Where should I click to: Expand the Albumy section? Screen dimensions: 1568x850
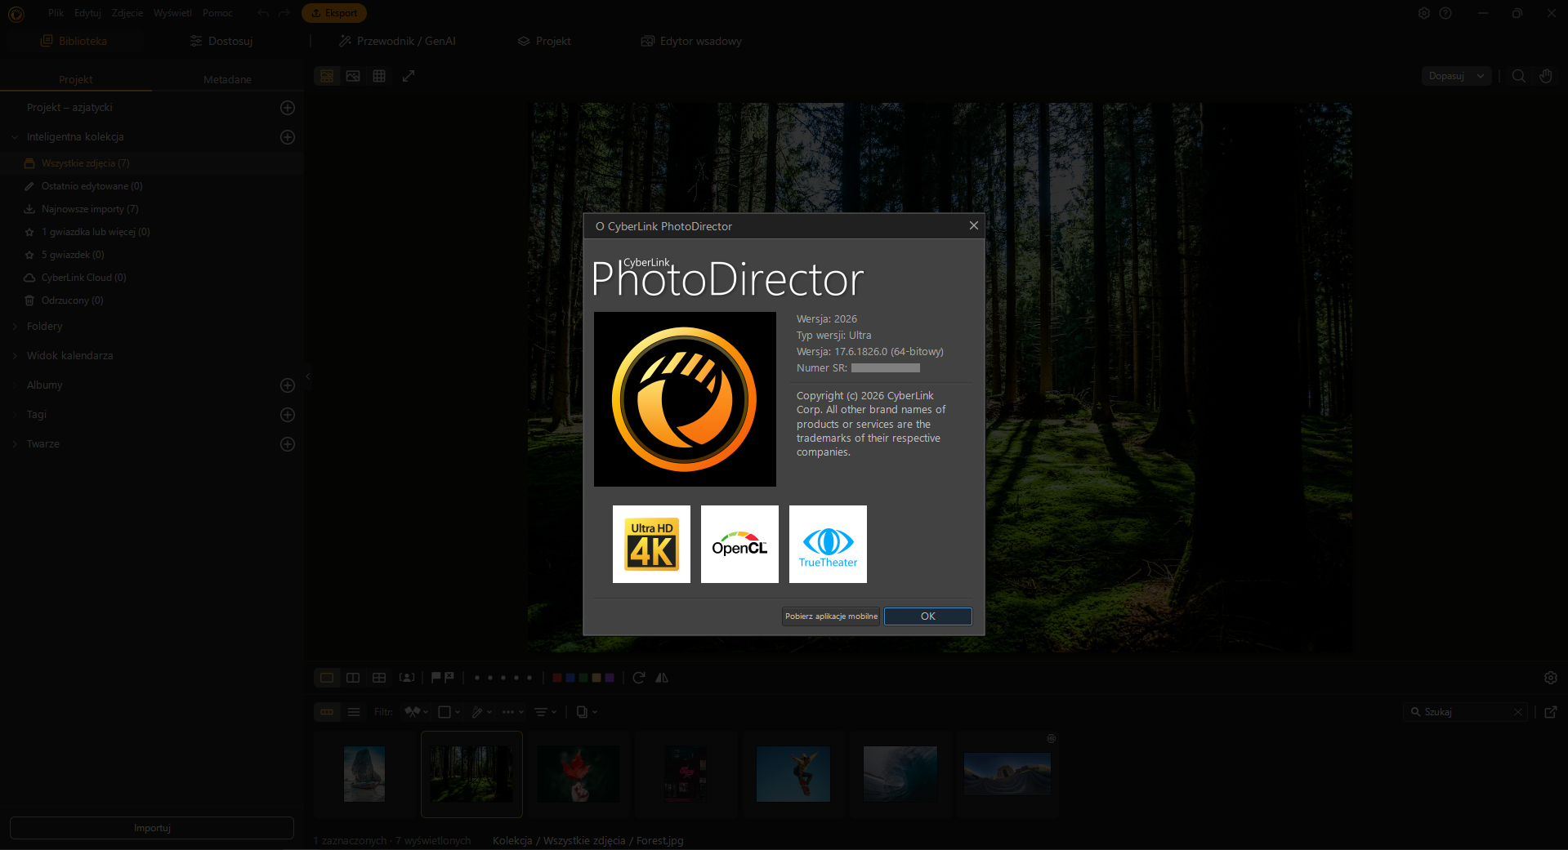pos(15,385)
